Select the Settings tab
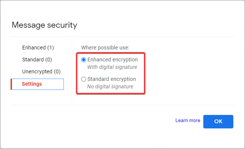 (x=37, y=84)
